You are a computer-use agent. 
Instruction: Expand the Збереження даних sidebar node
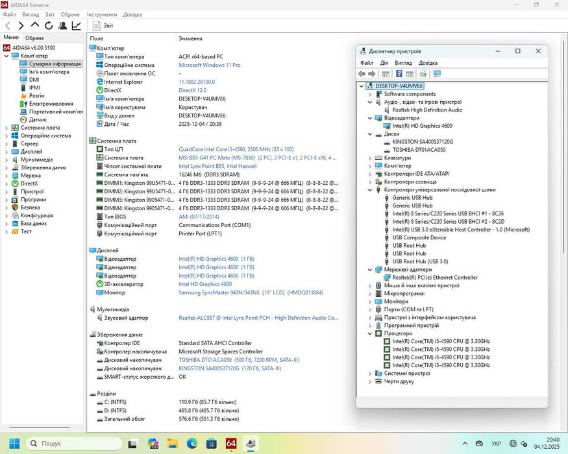point(6,167)
